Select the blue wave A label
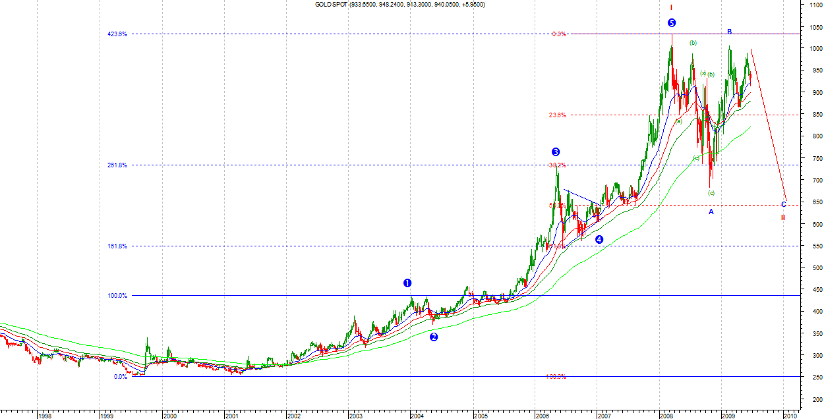The height and width of the screenshot is (419, 824). (711, 211)
